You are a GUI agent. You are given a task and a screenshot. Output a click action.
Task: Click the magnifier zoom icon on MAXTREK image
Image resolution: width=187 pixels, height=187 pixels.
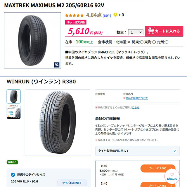pyautogui.click(x=57, y=65)
